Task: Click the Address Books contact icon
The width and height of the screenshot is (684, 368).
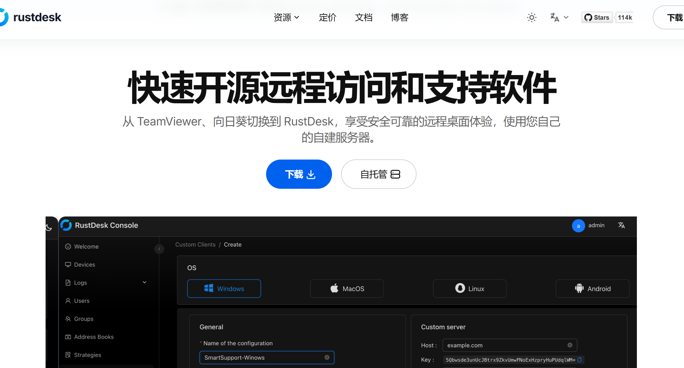Action: point(68,337)
